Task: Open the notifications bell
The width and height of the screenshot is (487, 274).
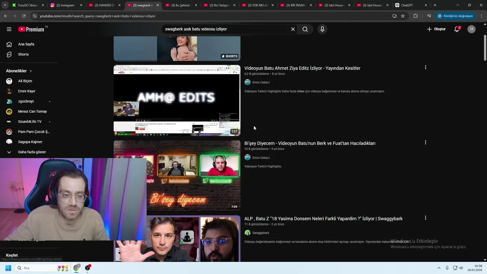Action: [457, 29]
